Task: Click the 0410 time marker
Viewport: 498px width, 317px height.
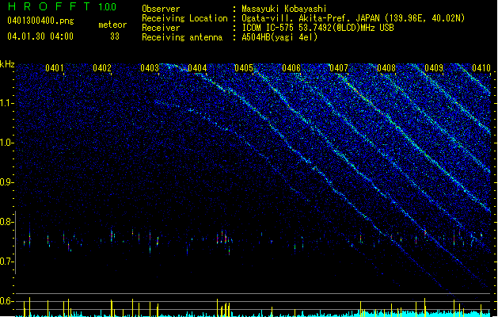Action: click(x=481, y=68)
